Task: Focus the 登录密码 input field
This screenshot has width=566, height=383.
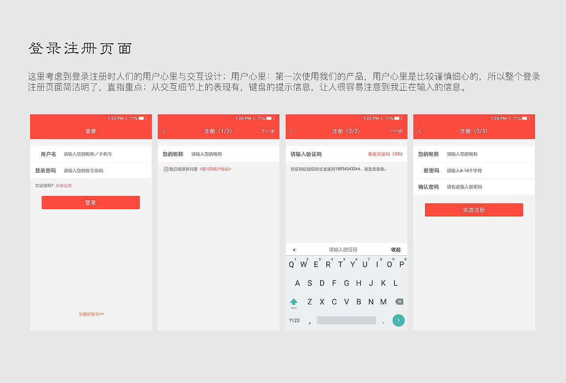Action: click(x=91, y=171)
